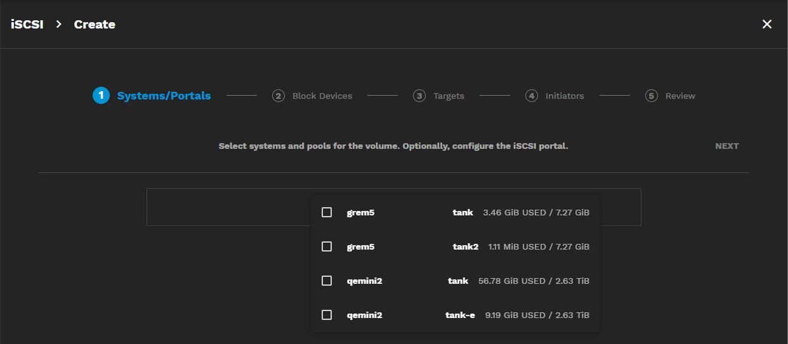Close the iSCSI Create dialog

[x=766, y=24]
